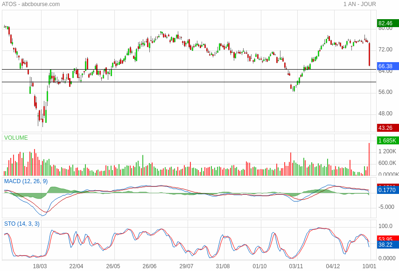399x271 pixels.
Task: Click the MACD (12, 26, 9) indicator label
Action: click(x=26, y=181)
